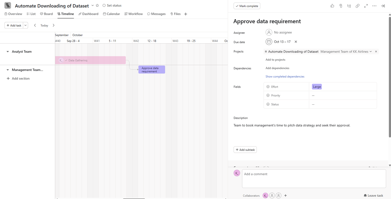Image resolution: width=391 pixels, height=199 pixels.
Task: Click the Add a comment field
Action: pyautogui.click(x=314, y=178)
